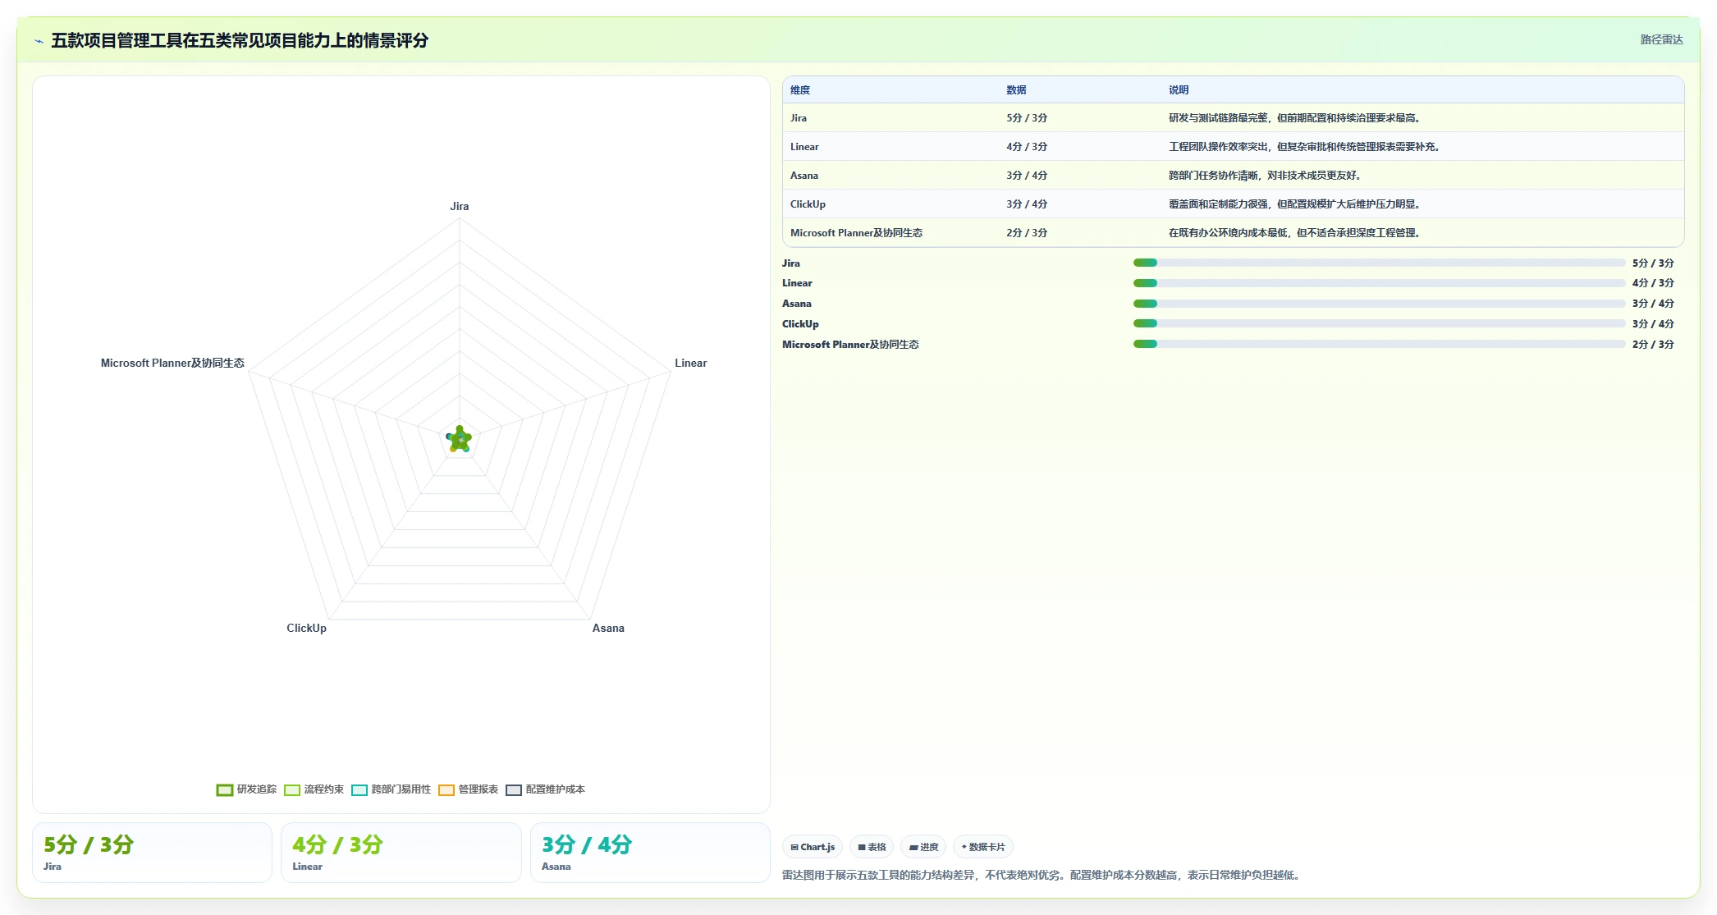The image size is (1717, 915).
Task: Toggle the 管理报表 legend dataset
Action: pyautogui.click(x=468, y=789)
